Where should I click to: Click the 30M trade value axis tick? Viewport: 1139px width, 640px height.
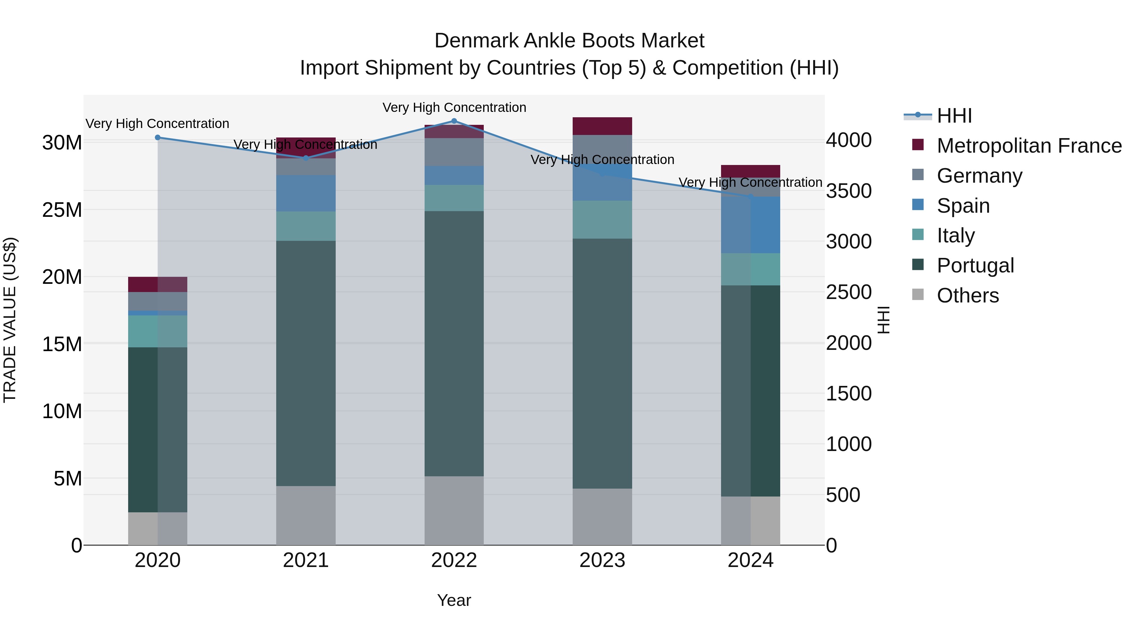click(62, 143)
